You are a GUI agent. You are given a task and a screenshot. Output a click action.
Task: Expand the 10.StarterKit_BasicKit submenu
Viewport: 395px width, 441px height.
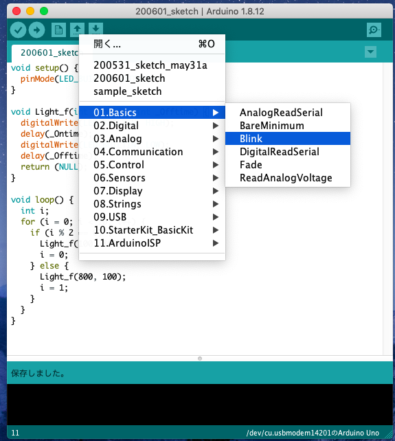(x=152, y=230)
